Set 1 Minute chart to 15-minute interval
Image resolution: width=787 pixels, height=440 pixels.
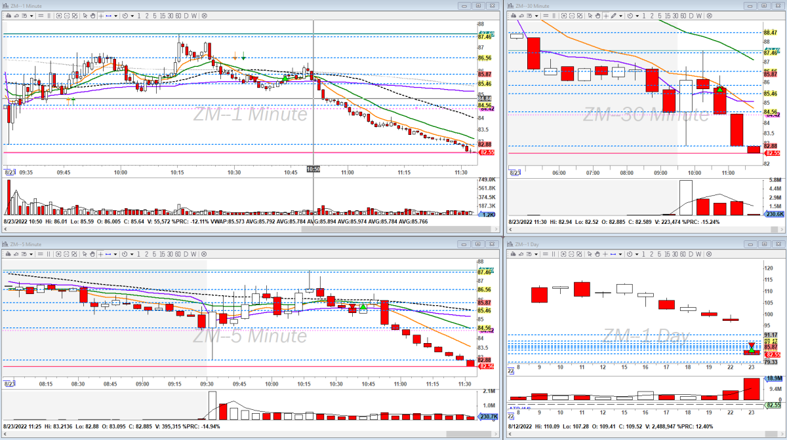pyautogui.click(x=163, y=16)
